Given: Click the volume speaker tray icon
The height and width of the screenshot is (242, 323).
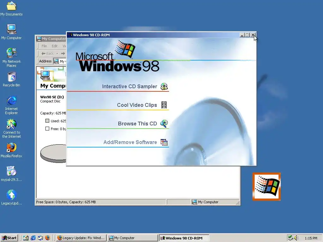Looking at the screenshot, I should tap(296, 238).
